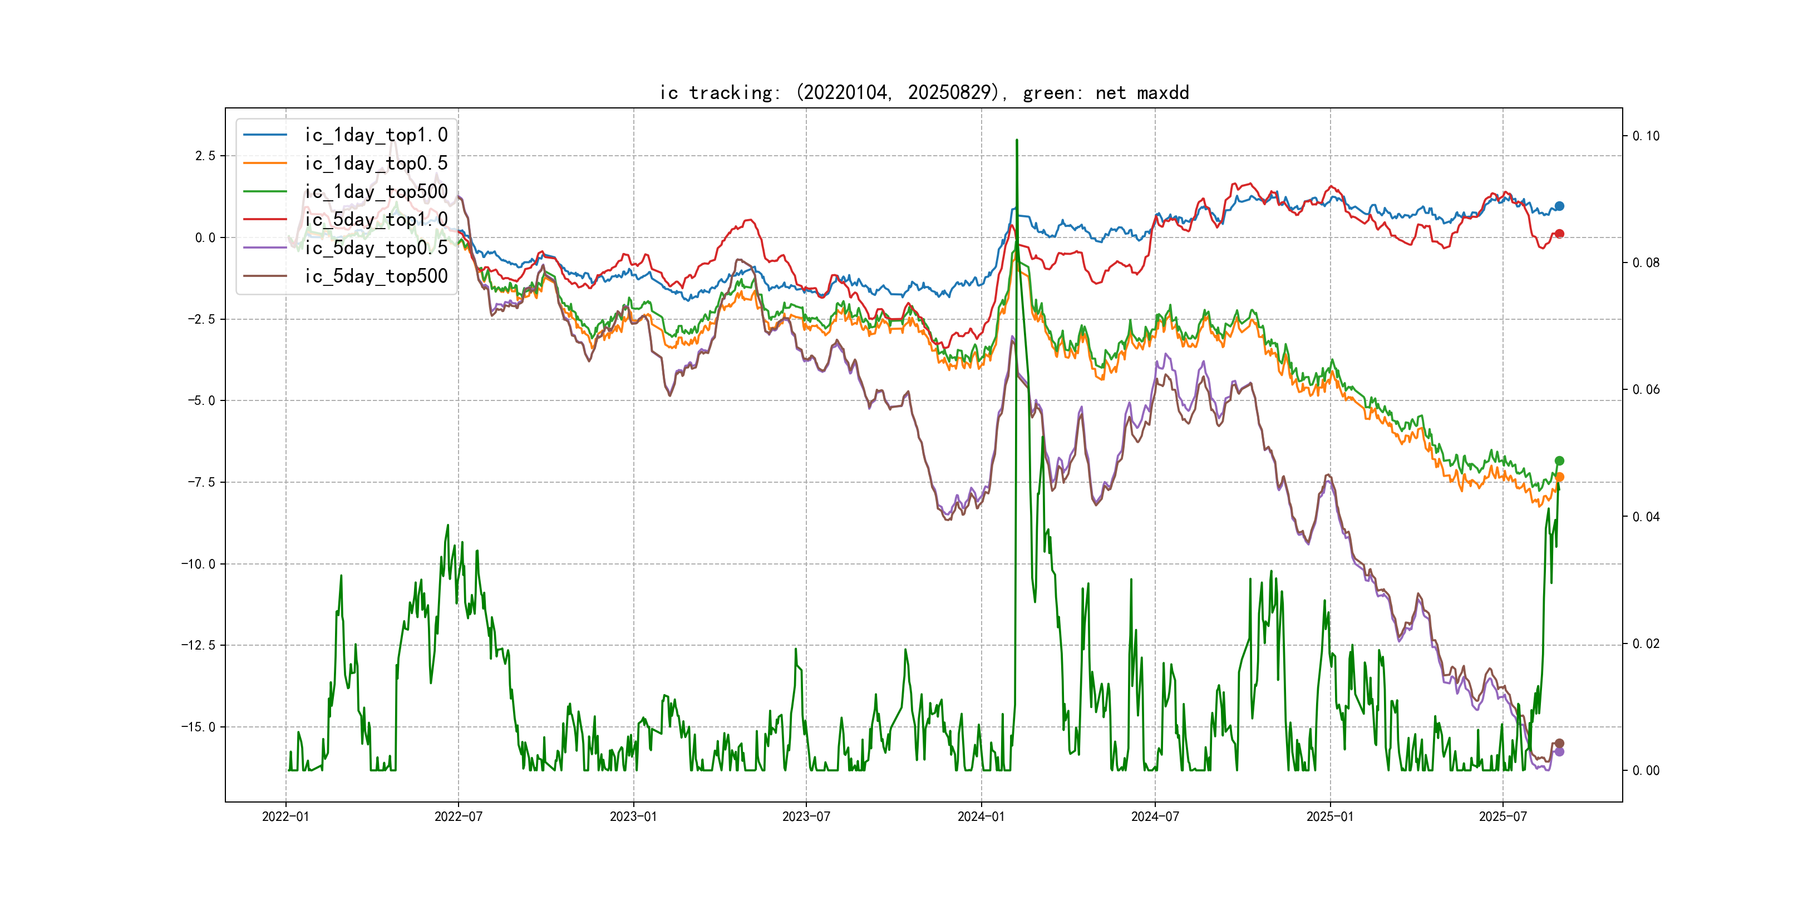The image size is (1803, 901).
Task: Click the brown end-point marker dot
Action: click(x=1559, y=744)
